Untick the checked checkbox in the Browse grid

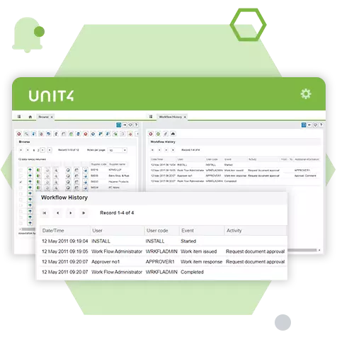(21, 182)
